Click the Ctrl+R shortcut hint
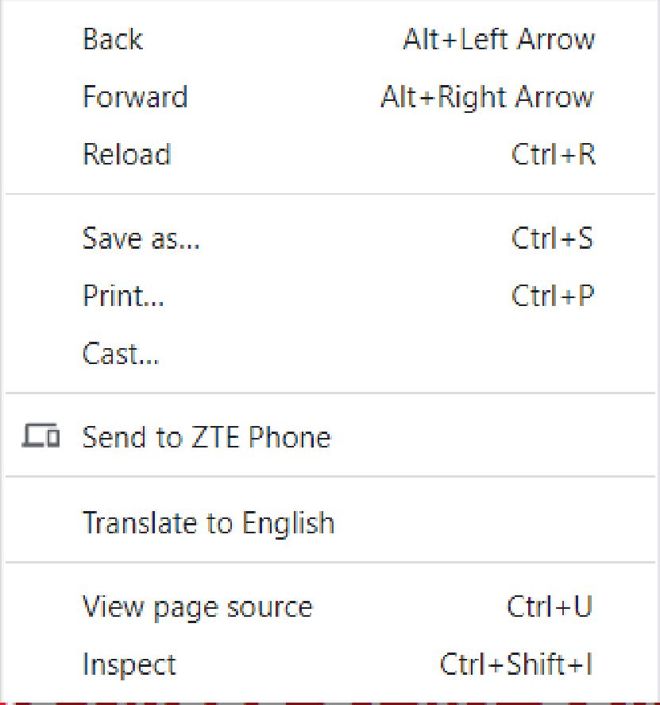Image resolution: width=660 pixels, height=705 pixels. tap(553, 153)
